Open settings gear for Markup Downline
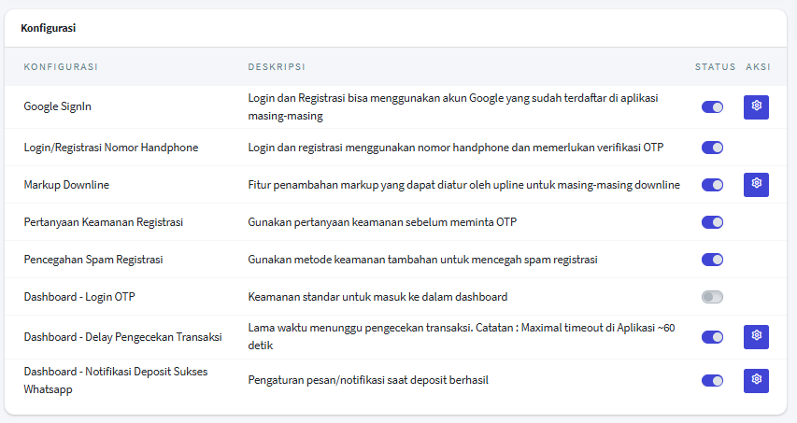 tap(756, 185)
